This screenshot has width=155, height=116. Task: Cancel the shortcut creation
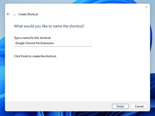pyautogui.click(x=139, y=106)
